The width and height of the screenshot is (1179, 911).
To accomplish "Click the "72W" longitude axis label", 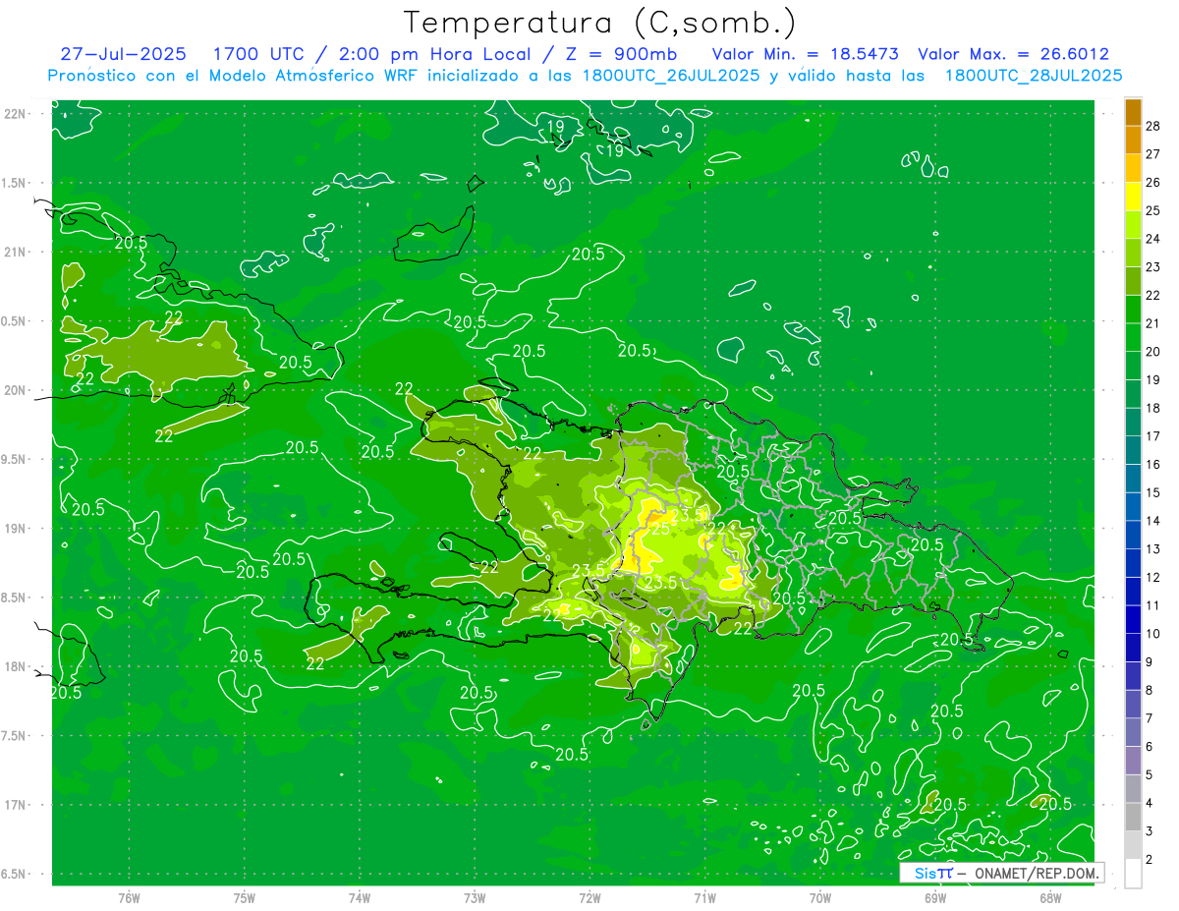I will [x=589, y=897].
